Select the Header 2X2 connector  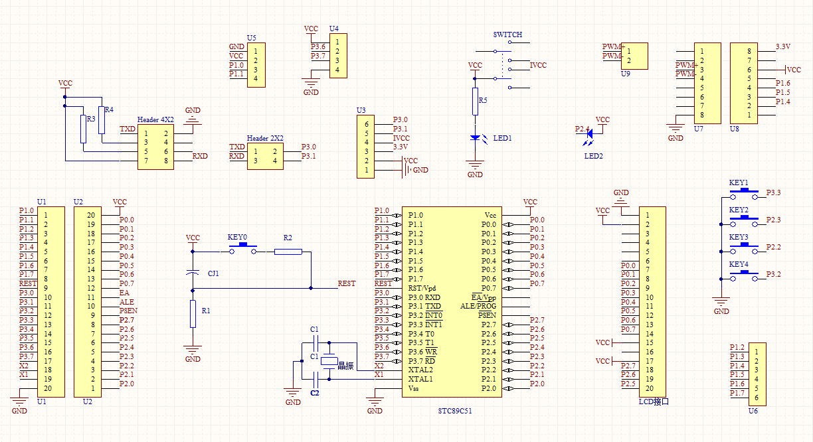click(x=265, y=156)
